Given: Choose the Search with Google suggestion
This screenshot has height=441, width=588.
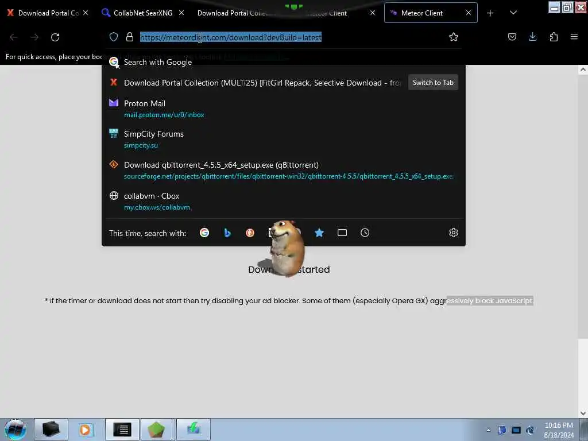Looking at the screenshot, I should click(x=284, y=62).
